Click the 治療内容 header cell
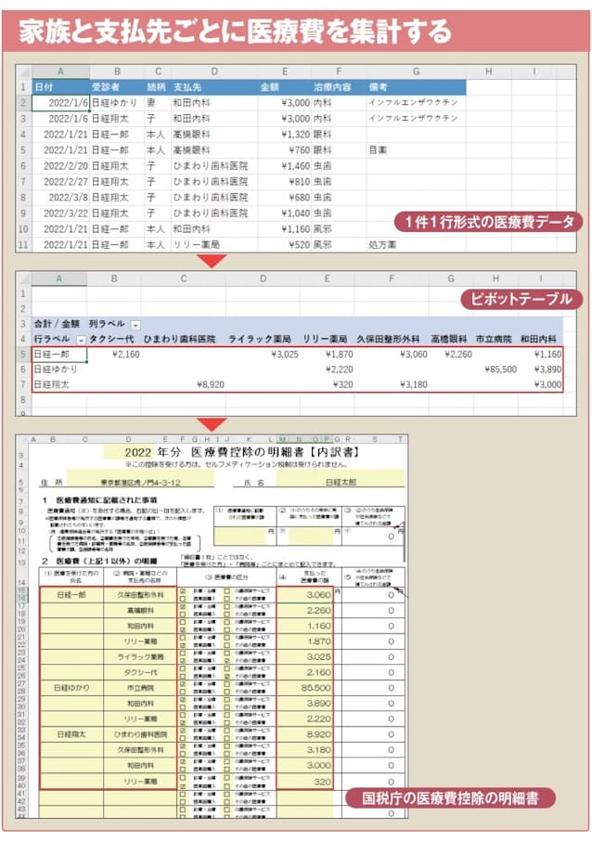The image size is (592, 842). (338, 87)
